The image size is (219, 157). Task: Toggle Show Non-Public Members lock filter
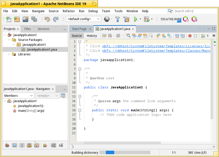[x=29, y=146]
